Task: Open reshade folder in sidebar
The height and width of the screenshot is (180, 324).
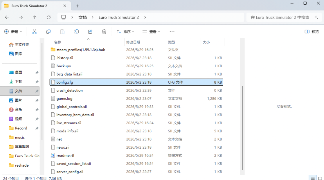Action: [x=19, y=165]
